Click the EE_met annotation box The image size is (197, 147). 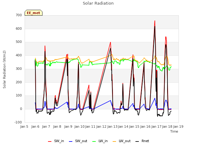click(x=34, y=13)
